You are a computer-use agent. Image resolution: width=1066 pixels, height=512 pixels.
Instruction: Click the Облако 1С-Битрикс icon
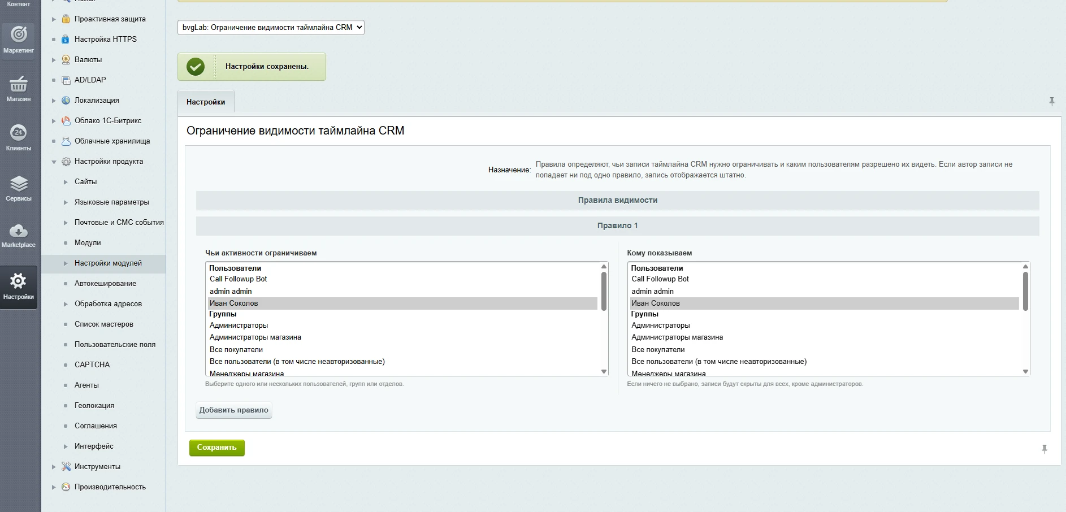[x=66, y=120]
